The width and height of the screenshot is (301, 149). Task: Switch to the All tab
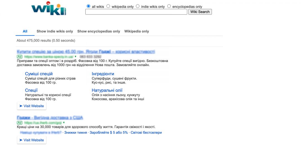coord(25,31)
